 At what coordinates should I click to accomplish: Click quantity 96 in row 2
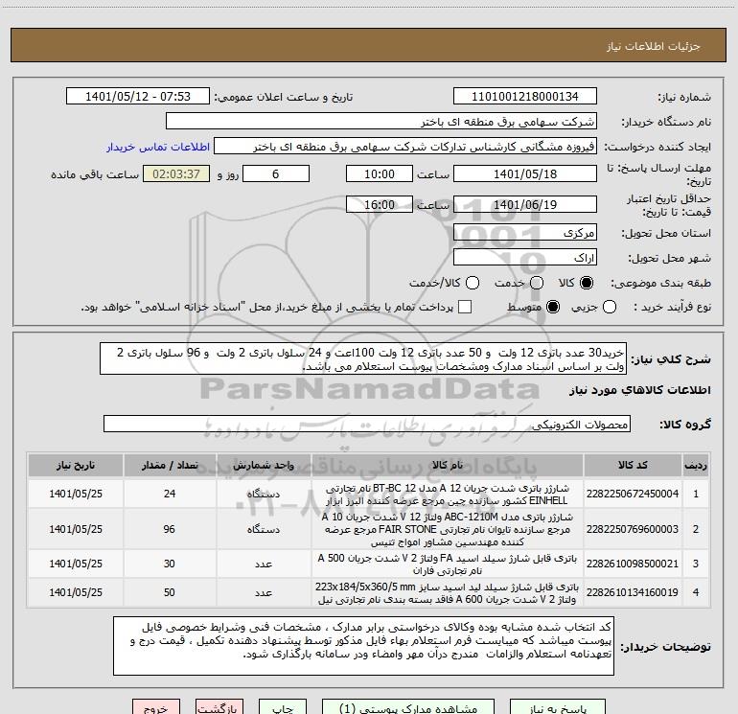coord(170,529)
